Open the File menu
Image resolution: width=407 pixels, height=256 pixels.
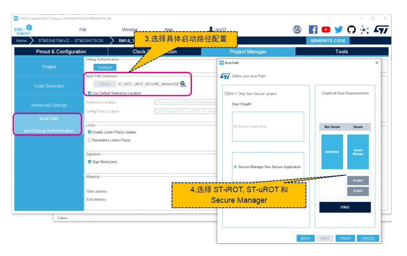(x=83, y=30)
